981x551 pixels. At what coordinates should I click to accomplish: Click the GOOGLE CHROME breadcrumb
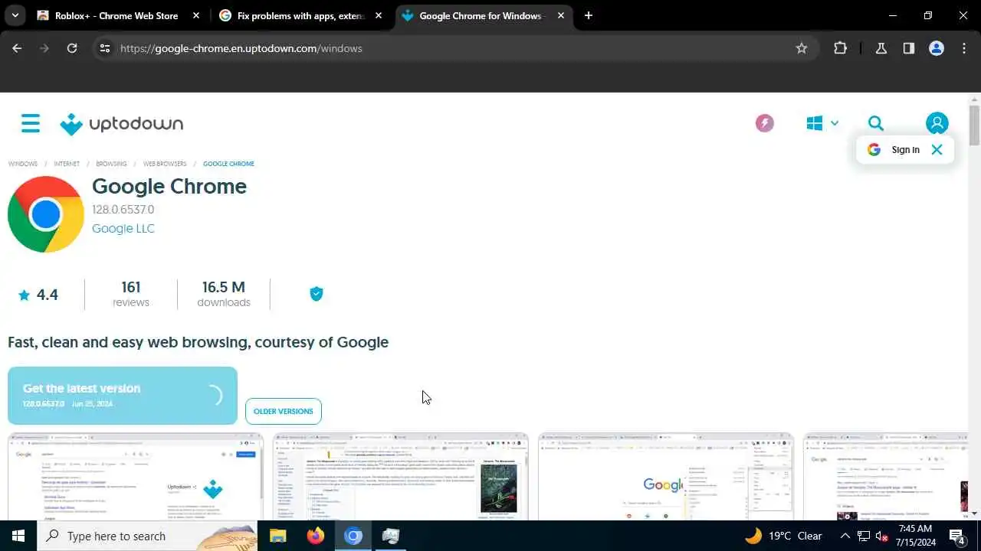point(228,164)
